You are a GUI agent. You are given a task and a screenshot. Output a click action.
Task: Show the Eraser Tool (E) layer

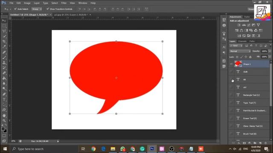(x=231, y=118)
